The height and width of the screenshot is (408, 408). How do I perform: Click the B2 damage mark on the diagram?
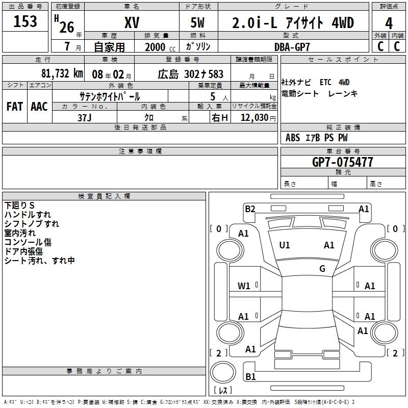(x=250, y=209)
